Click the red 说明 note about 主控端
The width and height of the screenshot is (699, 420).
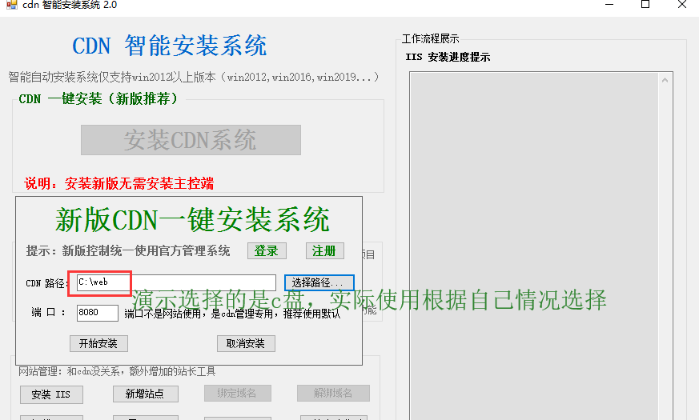click(x=119, y=183)
